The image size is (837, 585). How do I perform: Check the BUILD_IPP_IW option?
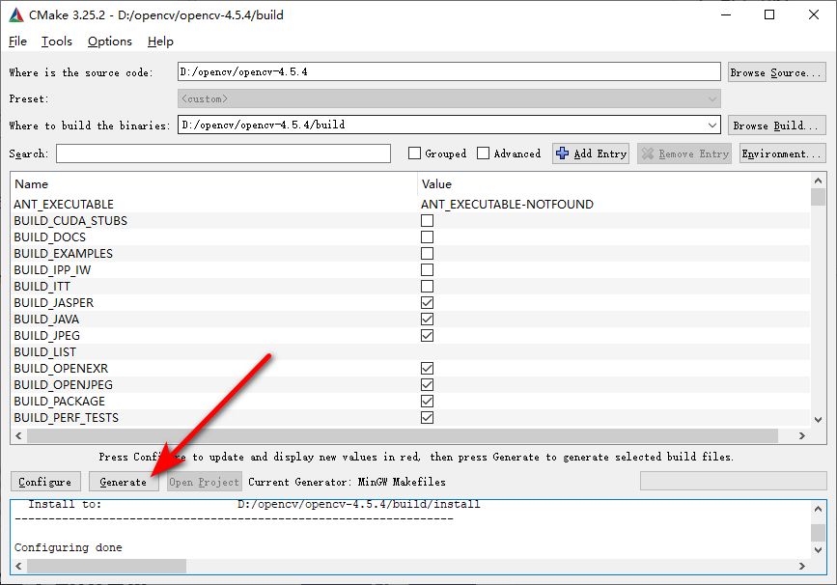tap(427, 269)
